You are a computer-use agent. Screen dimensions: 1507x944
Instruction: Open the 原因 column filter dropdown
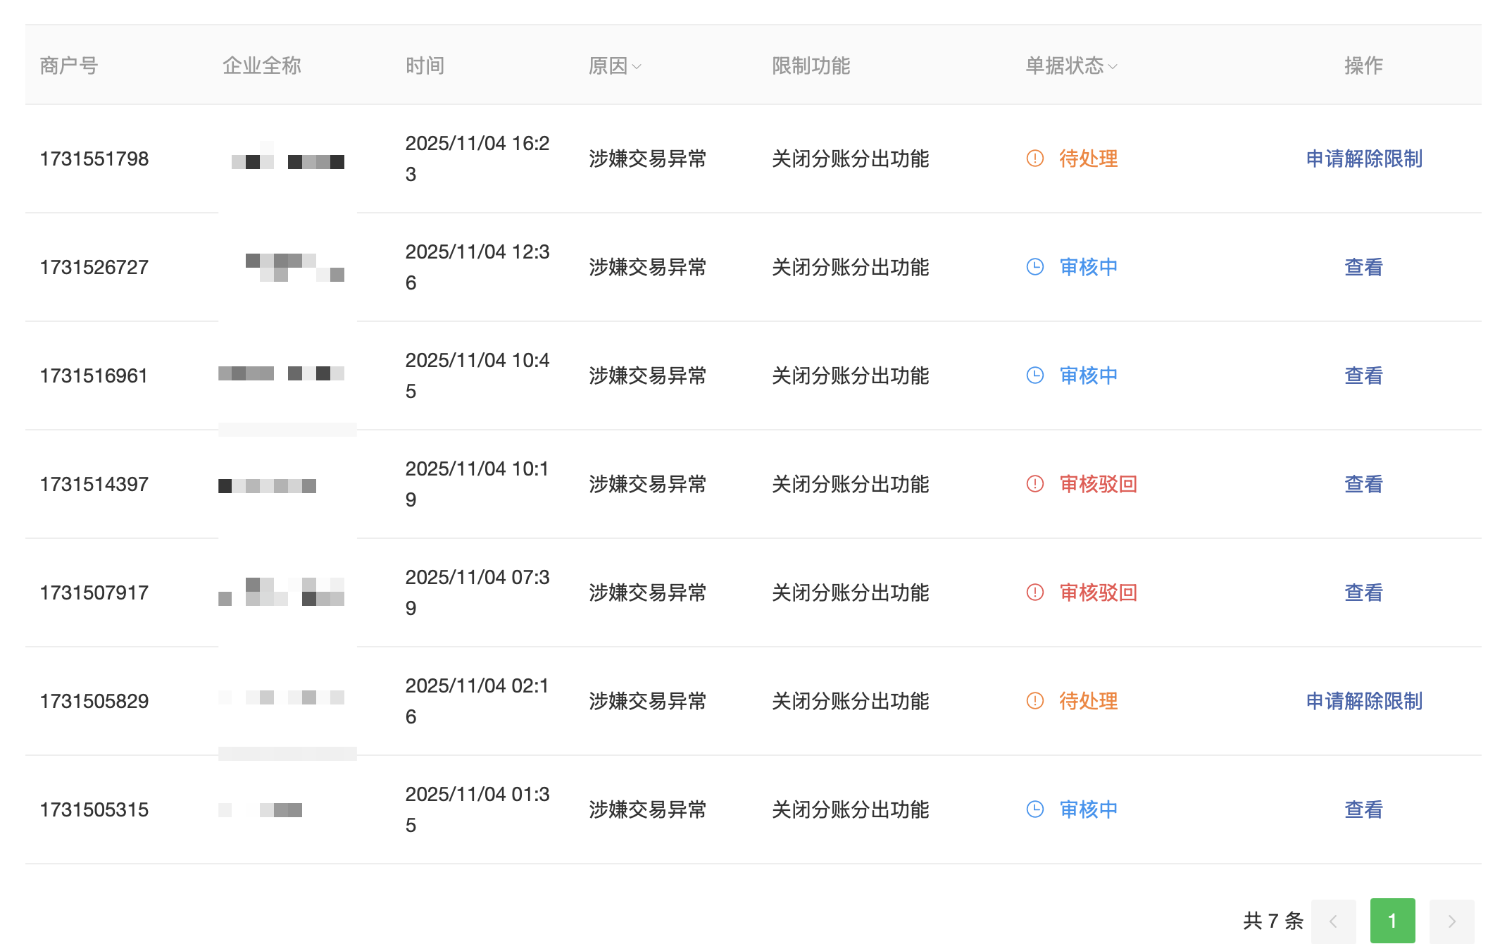[637, 67]
